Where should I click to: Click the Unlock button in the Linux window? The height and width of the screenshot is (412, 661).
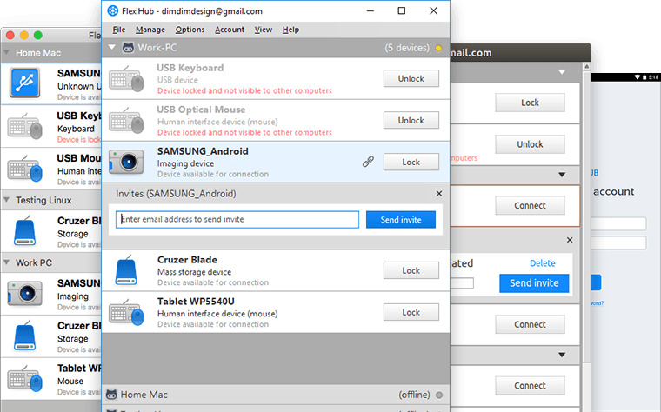point(530,144)
